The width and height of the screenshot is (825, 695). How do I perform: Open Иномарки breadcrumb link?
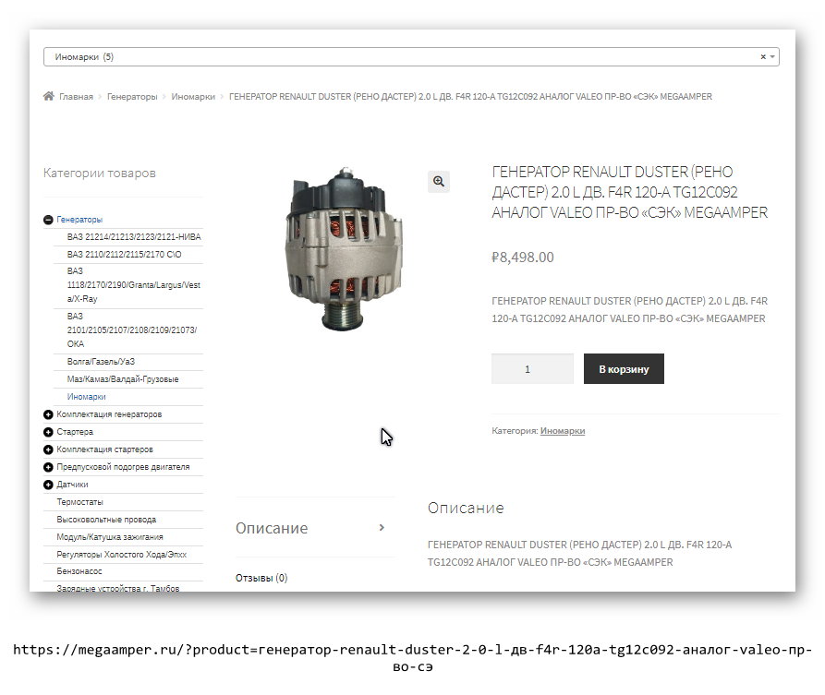coord(193,97)
